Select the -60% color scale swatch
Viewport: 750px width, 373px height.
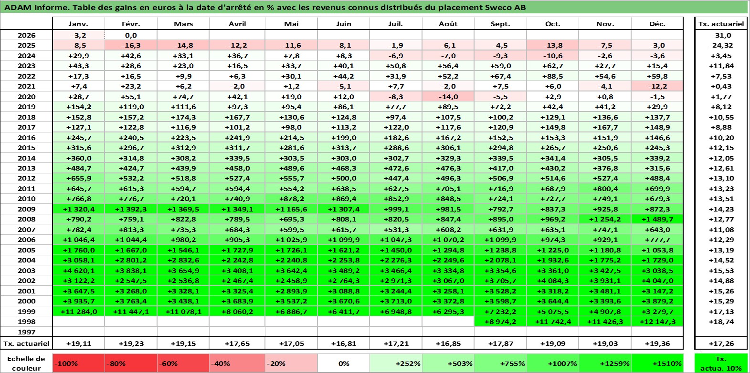(183, 363)
